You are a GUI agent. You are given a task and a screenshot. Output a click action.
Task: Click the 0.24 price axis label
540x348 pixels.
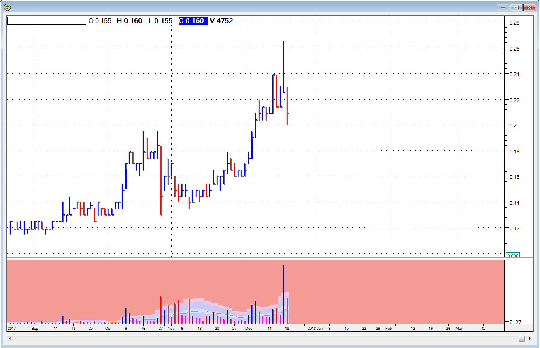tap(515, 74)
